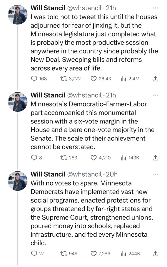Image resolution: width=167 pixels, height=267 pixels.
Task: Reply to the New Deal session tweet
Action: coord(34,79)
